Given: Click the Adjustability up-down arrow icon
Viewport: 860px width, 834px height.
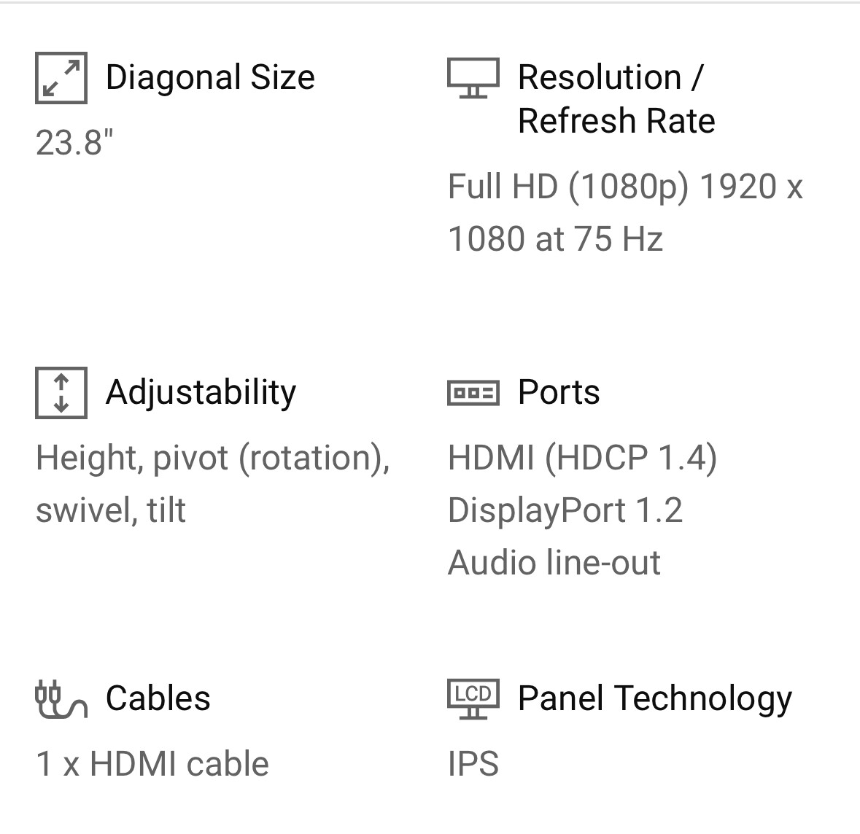Looking at the screenshot, I should click(61, 393).
